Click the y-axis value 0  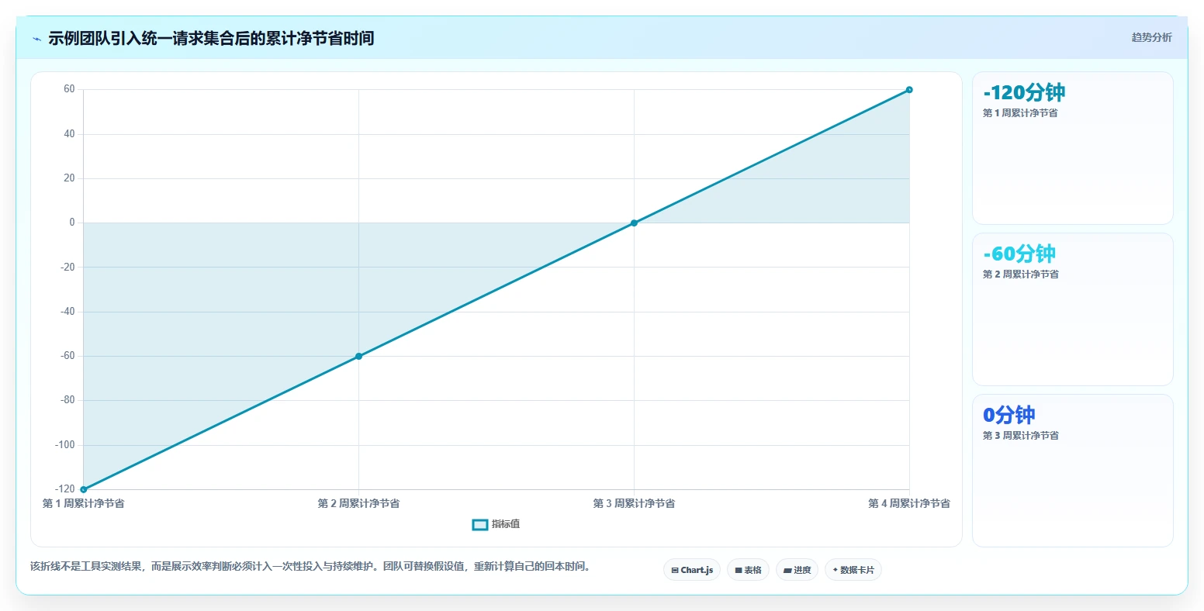(72, 223)
